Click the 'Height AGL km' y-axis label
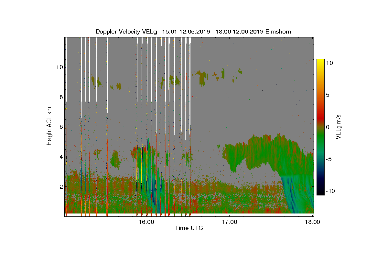The image size is (388, 258). (49, 126)
